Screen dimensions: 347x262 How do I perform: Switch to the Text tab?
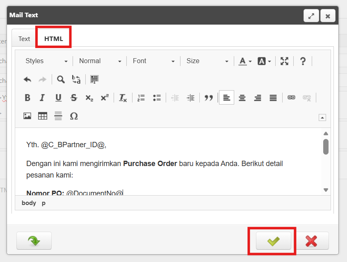[24, 39]
